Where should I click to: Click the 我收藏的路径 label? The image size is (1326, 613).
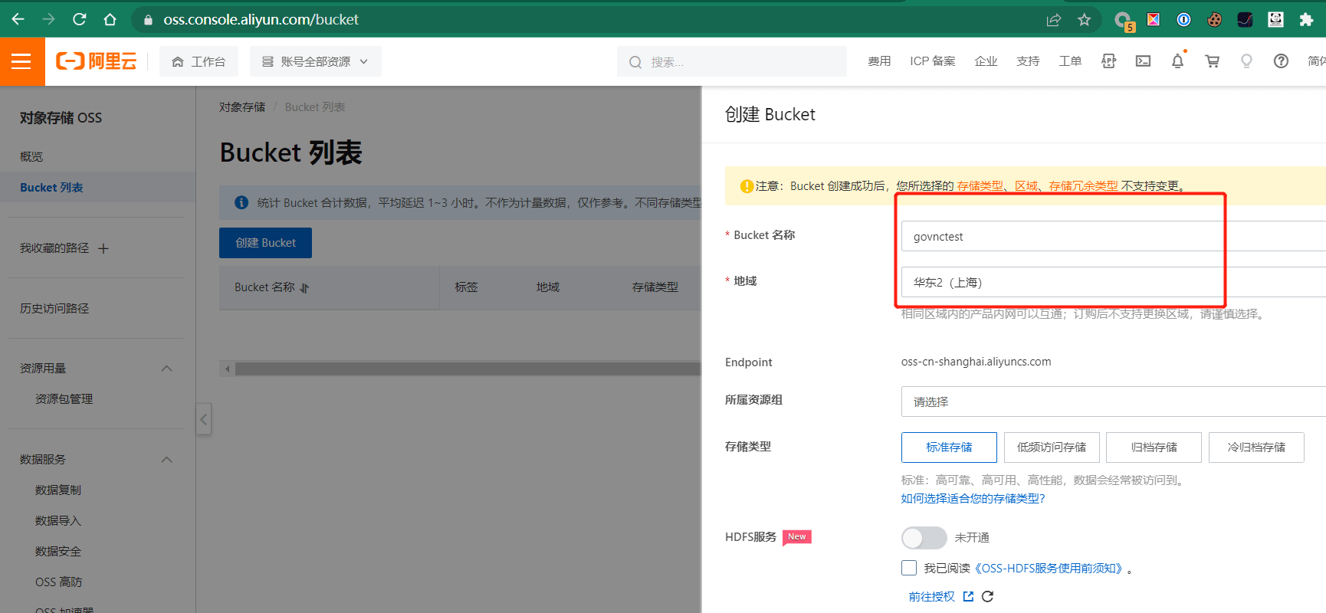click(54, 248)
